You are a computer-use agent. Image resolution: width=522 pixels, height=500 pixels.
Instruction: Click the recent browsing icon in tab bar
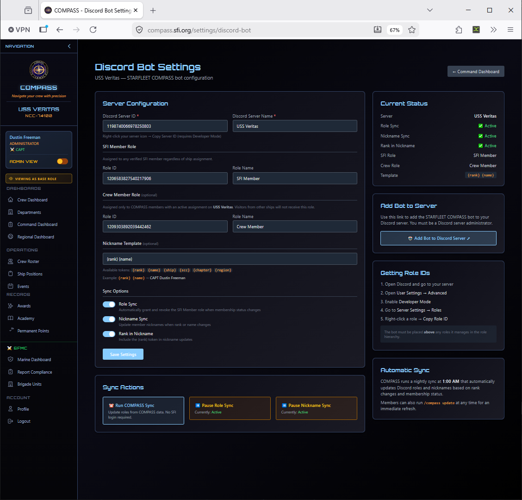(28, 10)
